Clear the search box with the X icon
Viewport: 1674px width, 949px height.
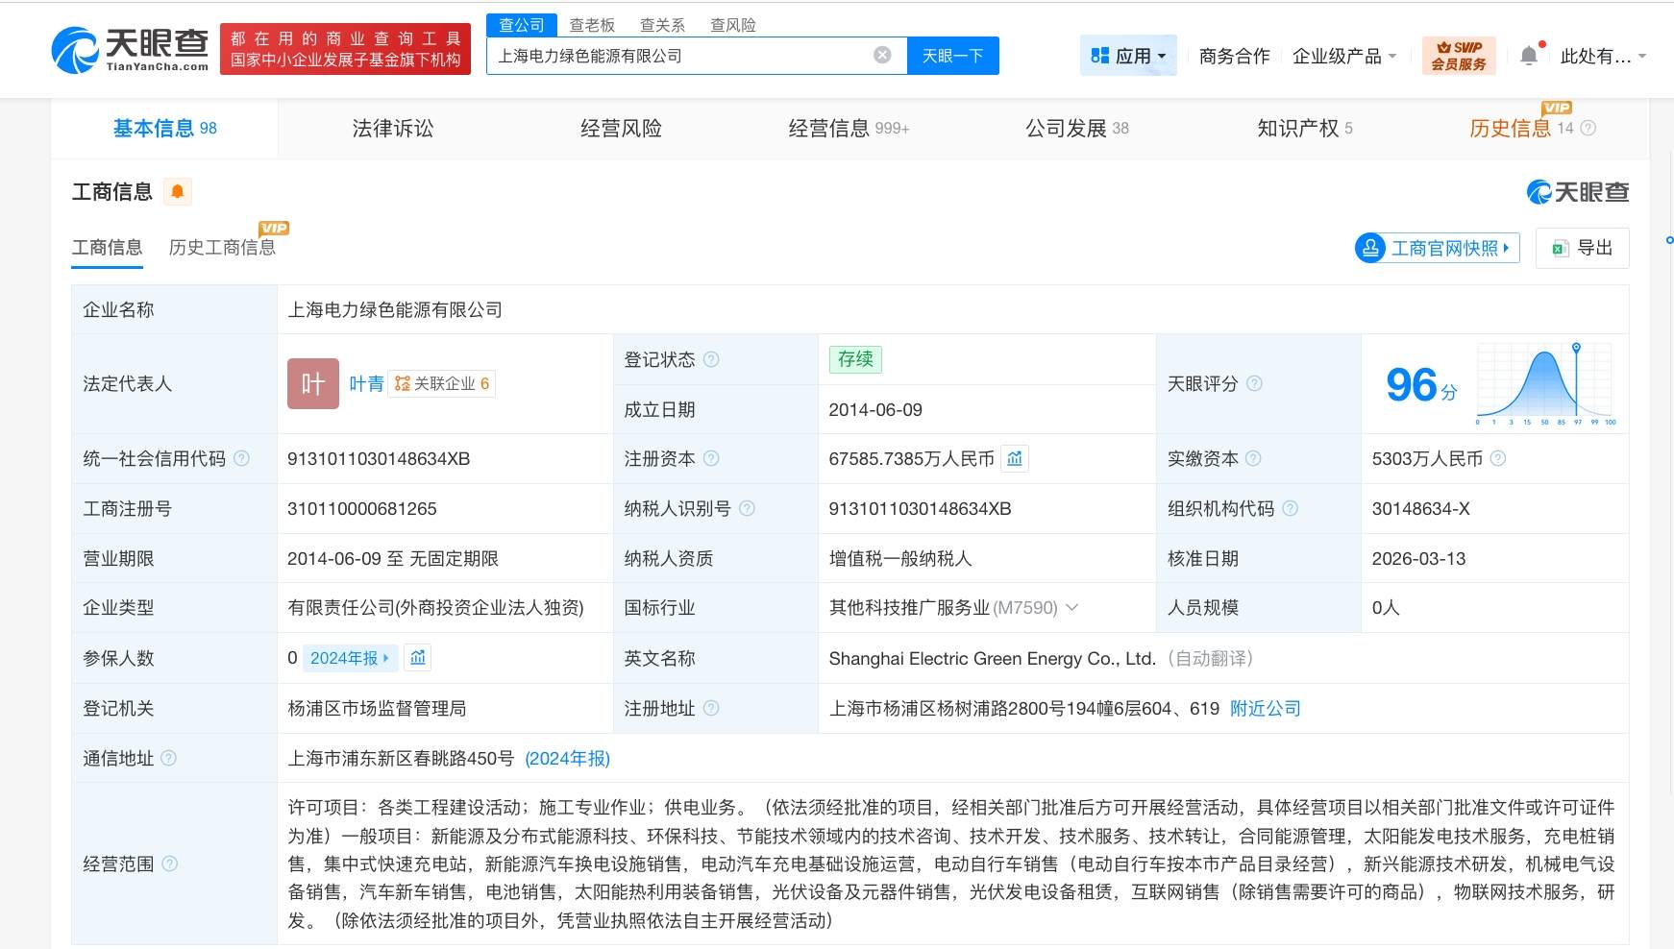pyautogui.click(x=881, y=56)
